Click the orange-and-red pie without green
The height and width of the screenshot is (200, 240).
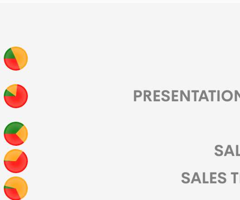tap(16, 161)
